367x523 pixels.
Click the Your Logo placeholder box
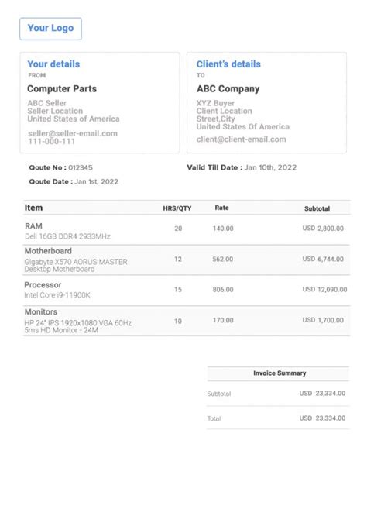tap(50, 29)
